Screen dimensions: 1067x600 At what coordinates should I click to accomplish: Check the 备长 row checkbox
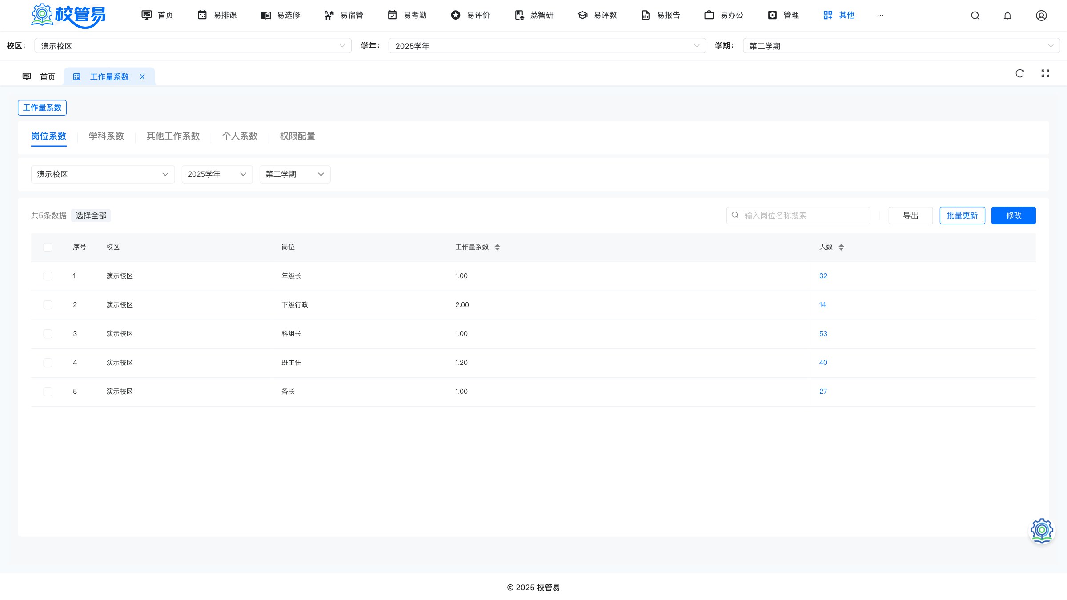click(x=48, y=392)
